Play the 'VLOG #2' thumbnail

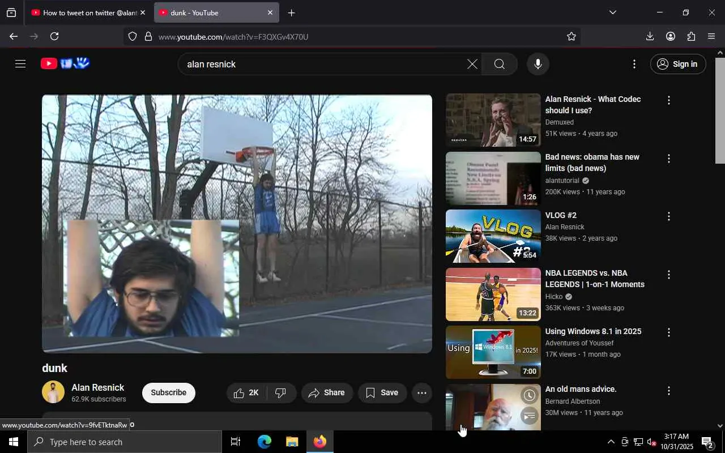493,236
